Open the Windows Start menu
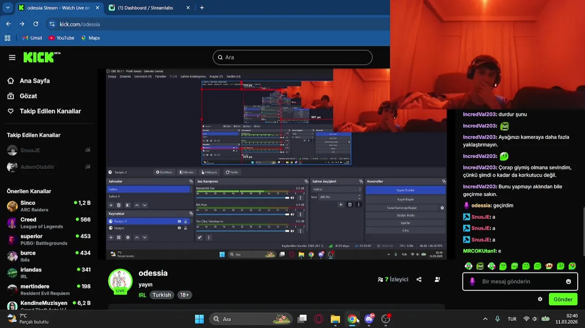 (x=199, y=319)
